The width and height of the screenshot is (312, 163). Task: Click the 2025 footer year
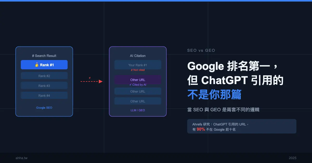pos(292,158)
